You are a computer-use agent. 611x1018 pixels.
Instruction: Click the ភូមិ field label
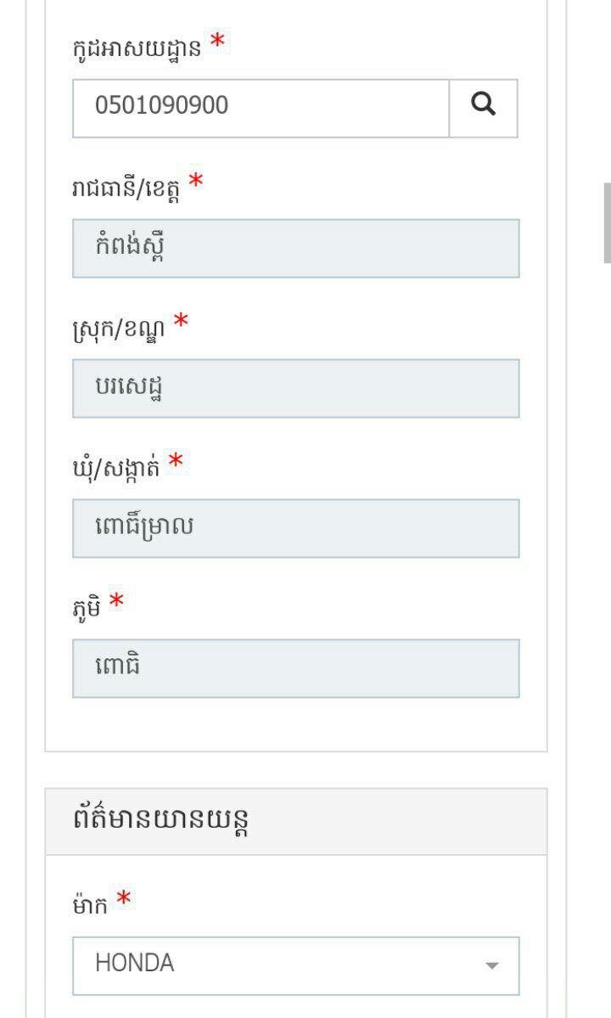tap(87, 607)
